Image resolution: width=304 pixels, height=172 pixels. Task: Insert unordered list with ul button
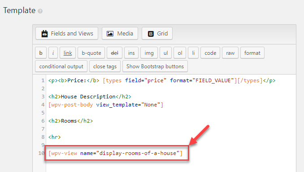coord(165,53)
